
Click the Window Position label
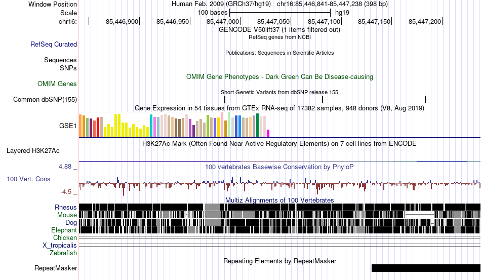[53, 4]
